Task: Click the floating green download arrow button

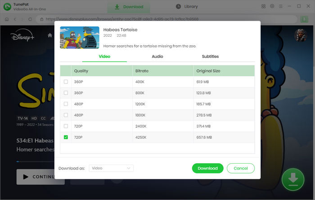Action: [292, 179]
